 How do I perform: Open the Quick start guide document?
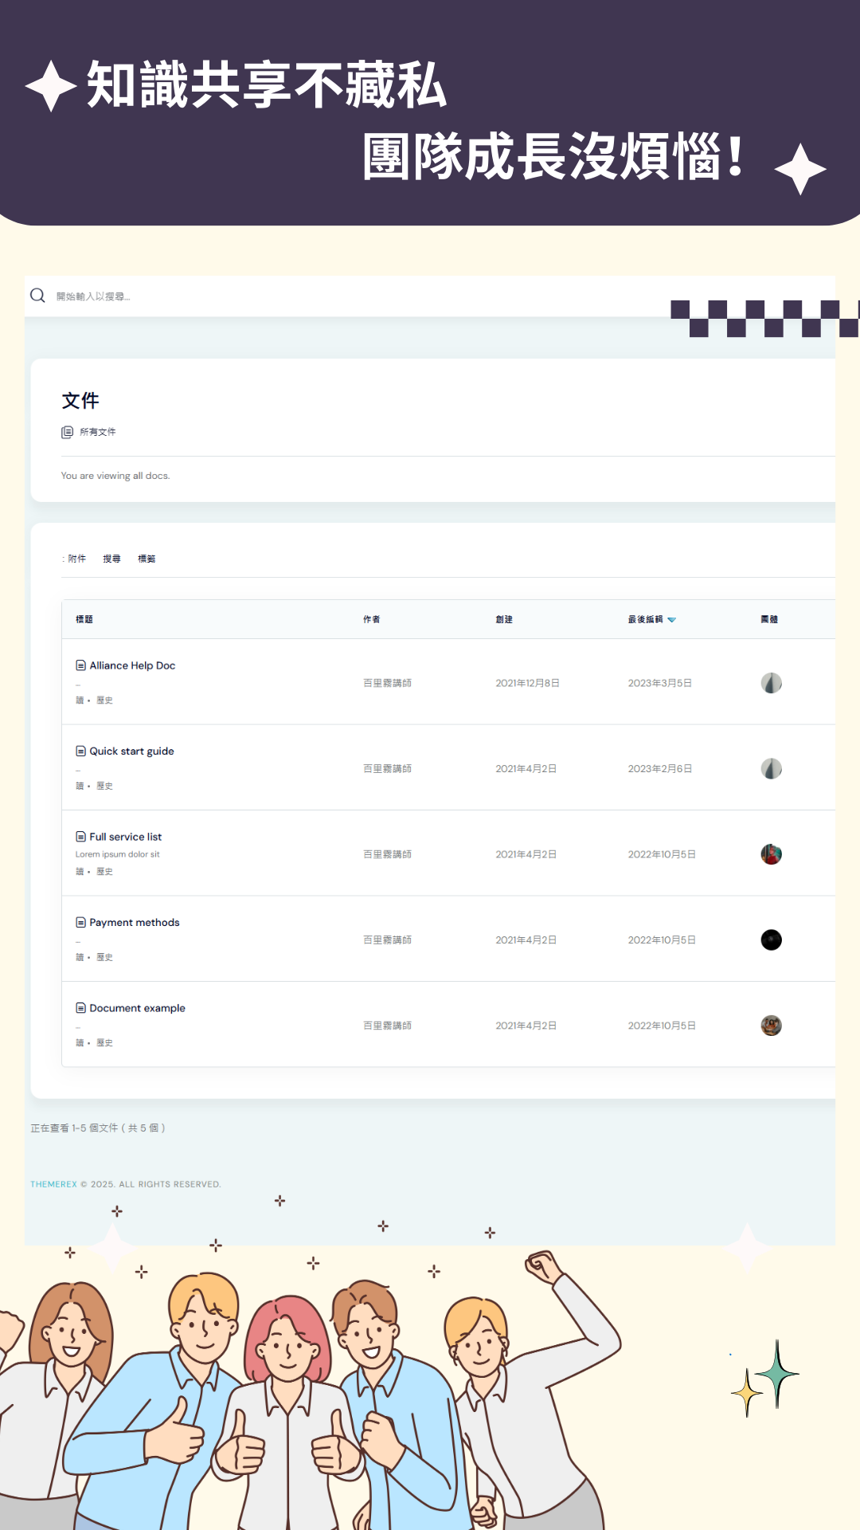pos(131,751)
